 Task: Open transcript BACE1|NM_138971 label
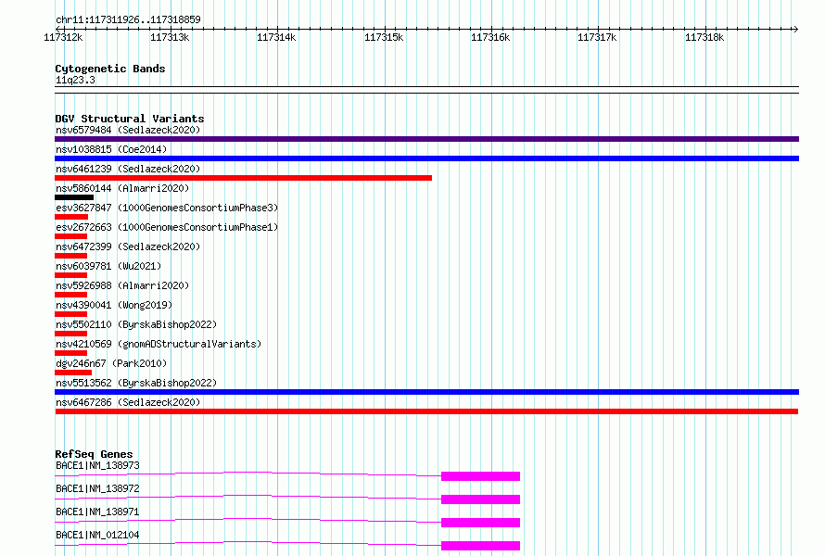[x=97, y=512]
